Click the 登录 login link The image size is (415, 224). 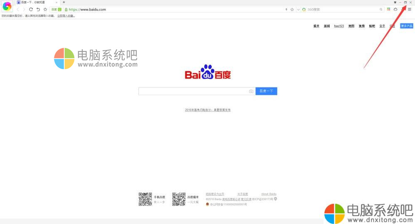tap(382, 26)
